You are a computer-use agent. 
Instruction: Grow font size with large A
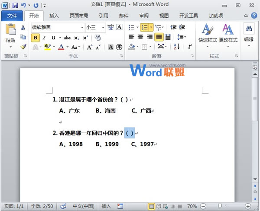tap(90, 47)
